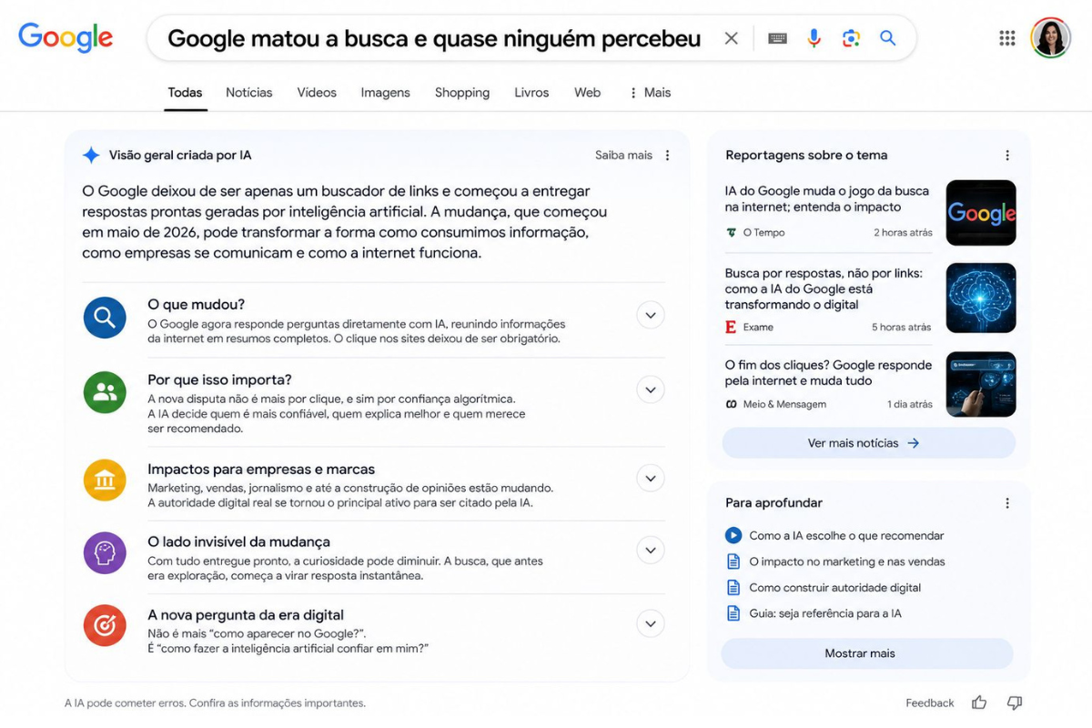Switch to the Shopping tab

[462, 93]
